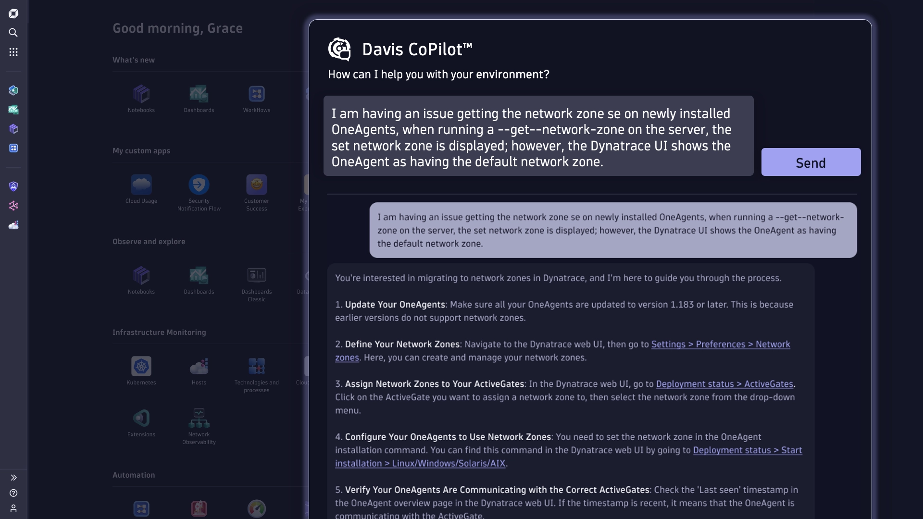This screenshot has height=519, width=923.
Task: Launch the Customer Success app
Action: coord(257,193)
